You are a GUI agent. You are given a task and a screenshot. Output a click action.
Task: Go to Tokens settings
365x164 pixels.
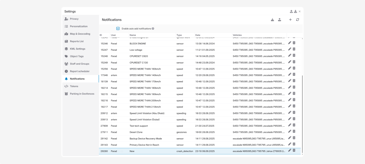[74, 86]
